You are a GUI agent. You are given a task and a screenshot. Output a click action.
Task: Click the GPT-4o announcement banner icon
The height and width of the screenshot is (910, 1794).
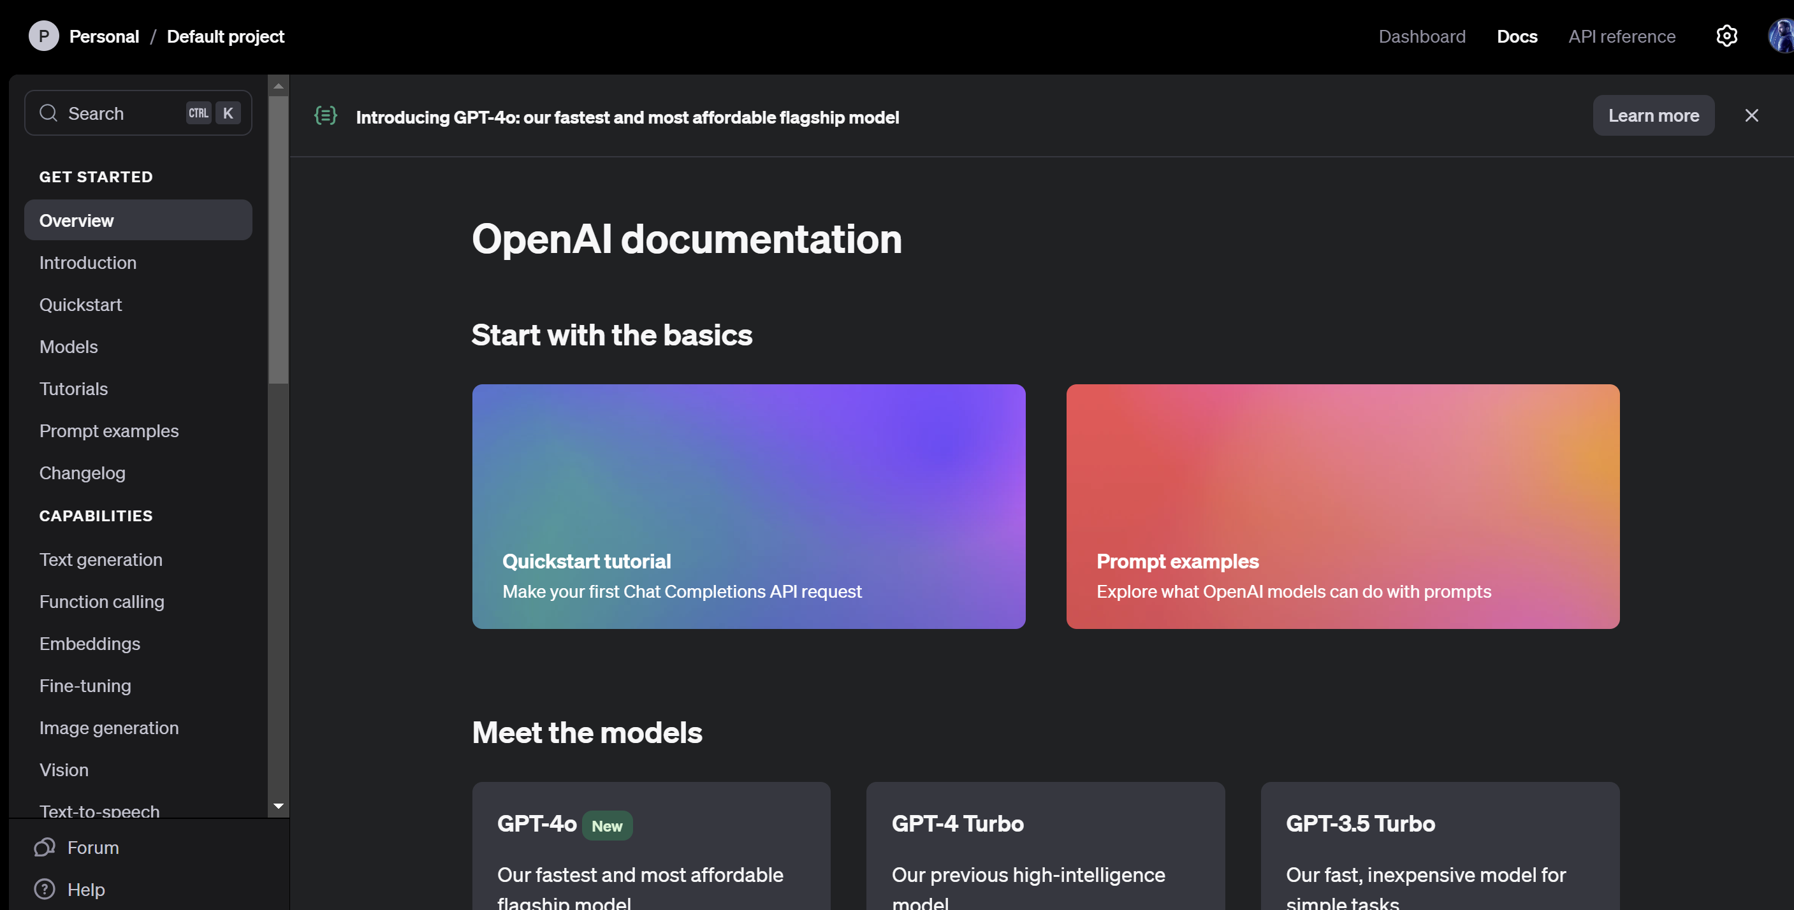[325, 115]
